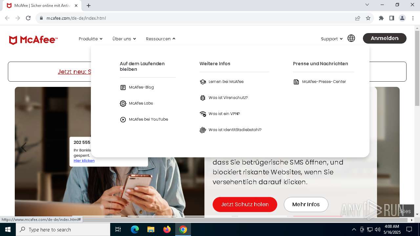View site information lock icon
Screen dimensions: 420x236
(41, 18)
